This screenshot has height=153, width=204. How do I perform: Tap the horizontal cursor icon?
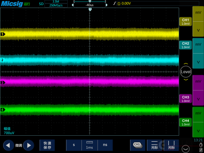point(154,145)
